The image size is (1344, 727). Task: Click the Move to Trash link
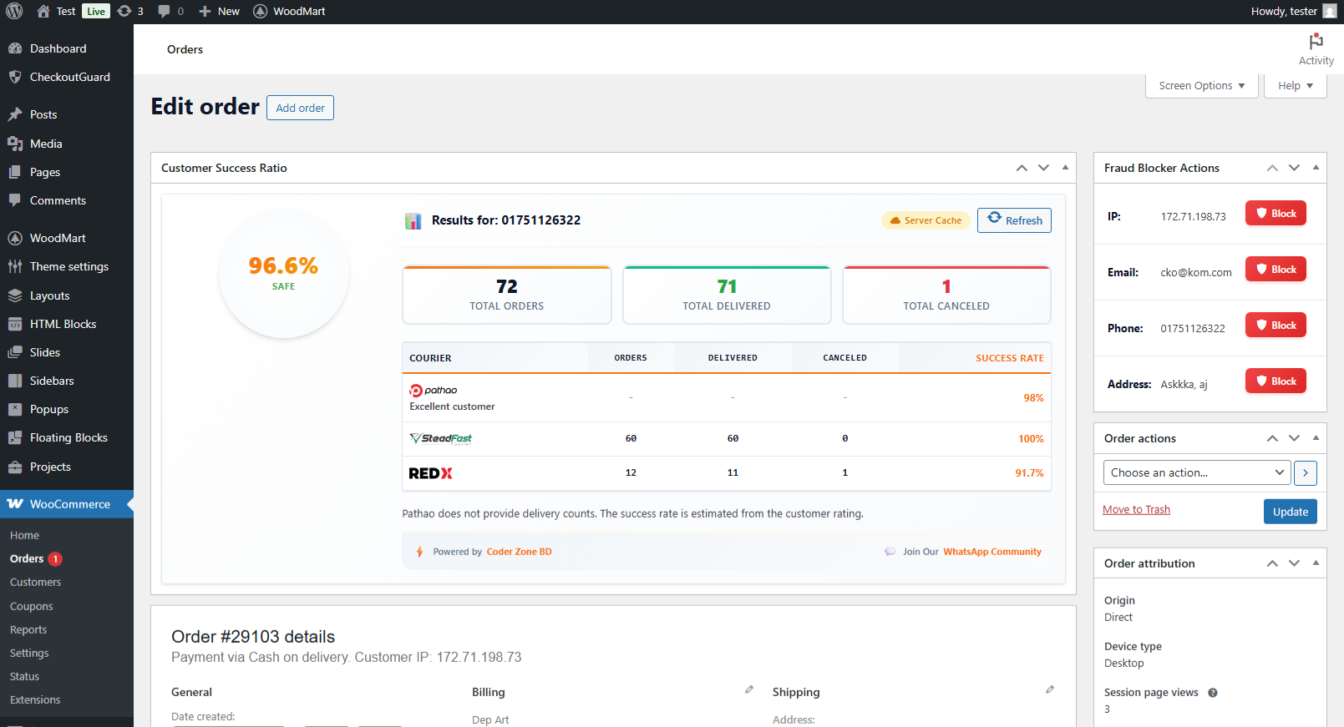click(x=1136, y=510)
